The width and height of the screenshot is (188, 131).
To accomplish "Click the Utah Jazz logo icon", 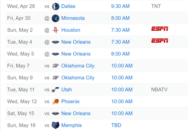I will 55,90.
